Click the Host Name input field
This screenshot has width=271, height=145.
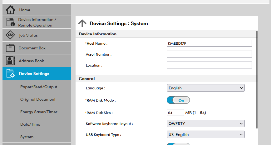pos(209,43)
